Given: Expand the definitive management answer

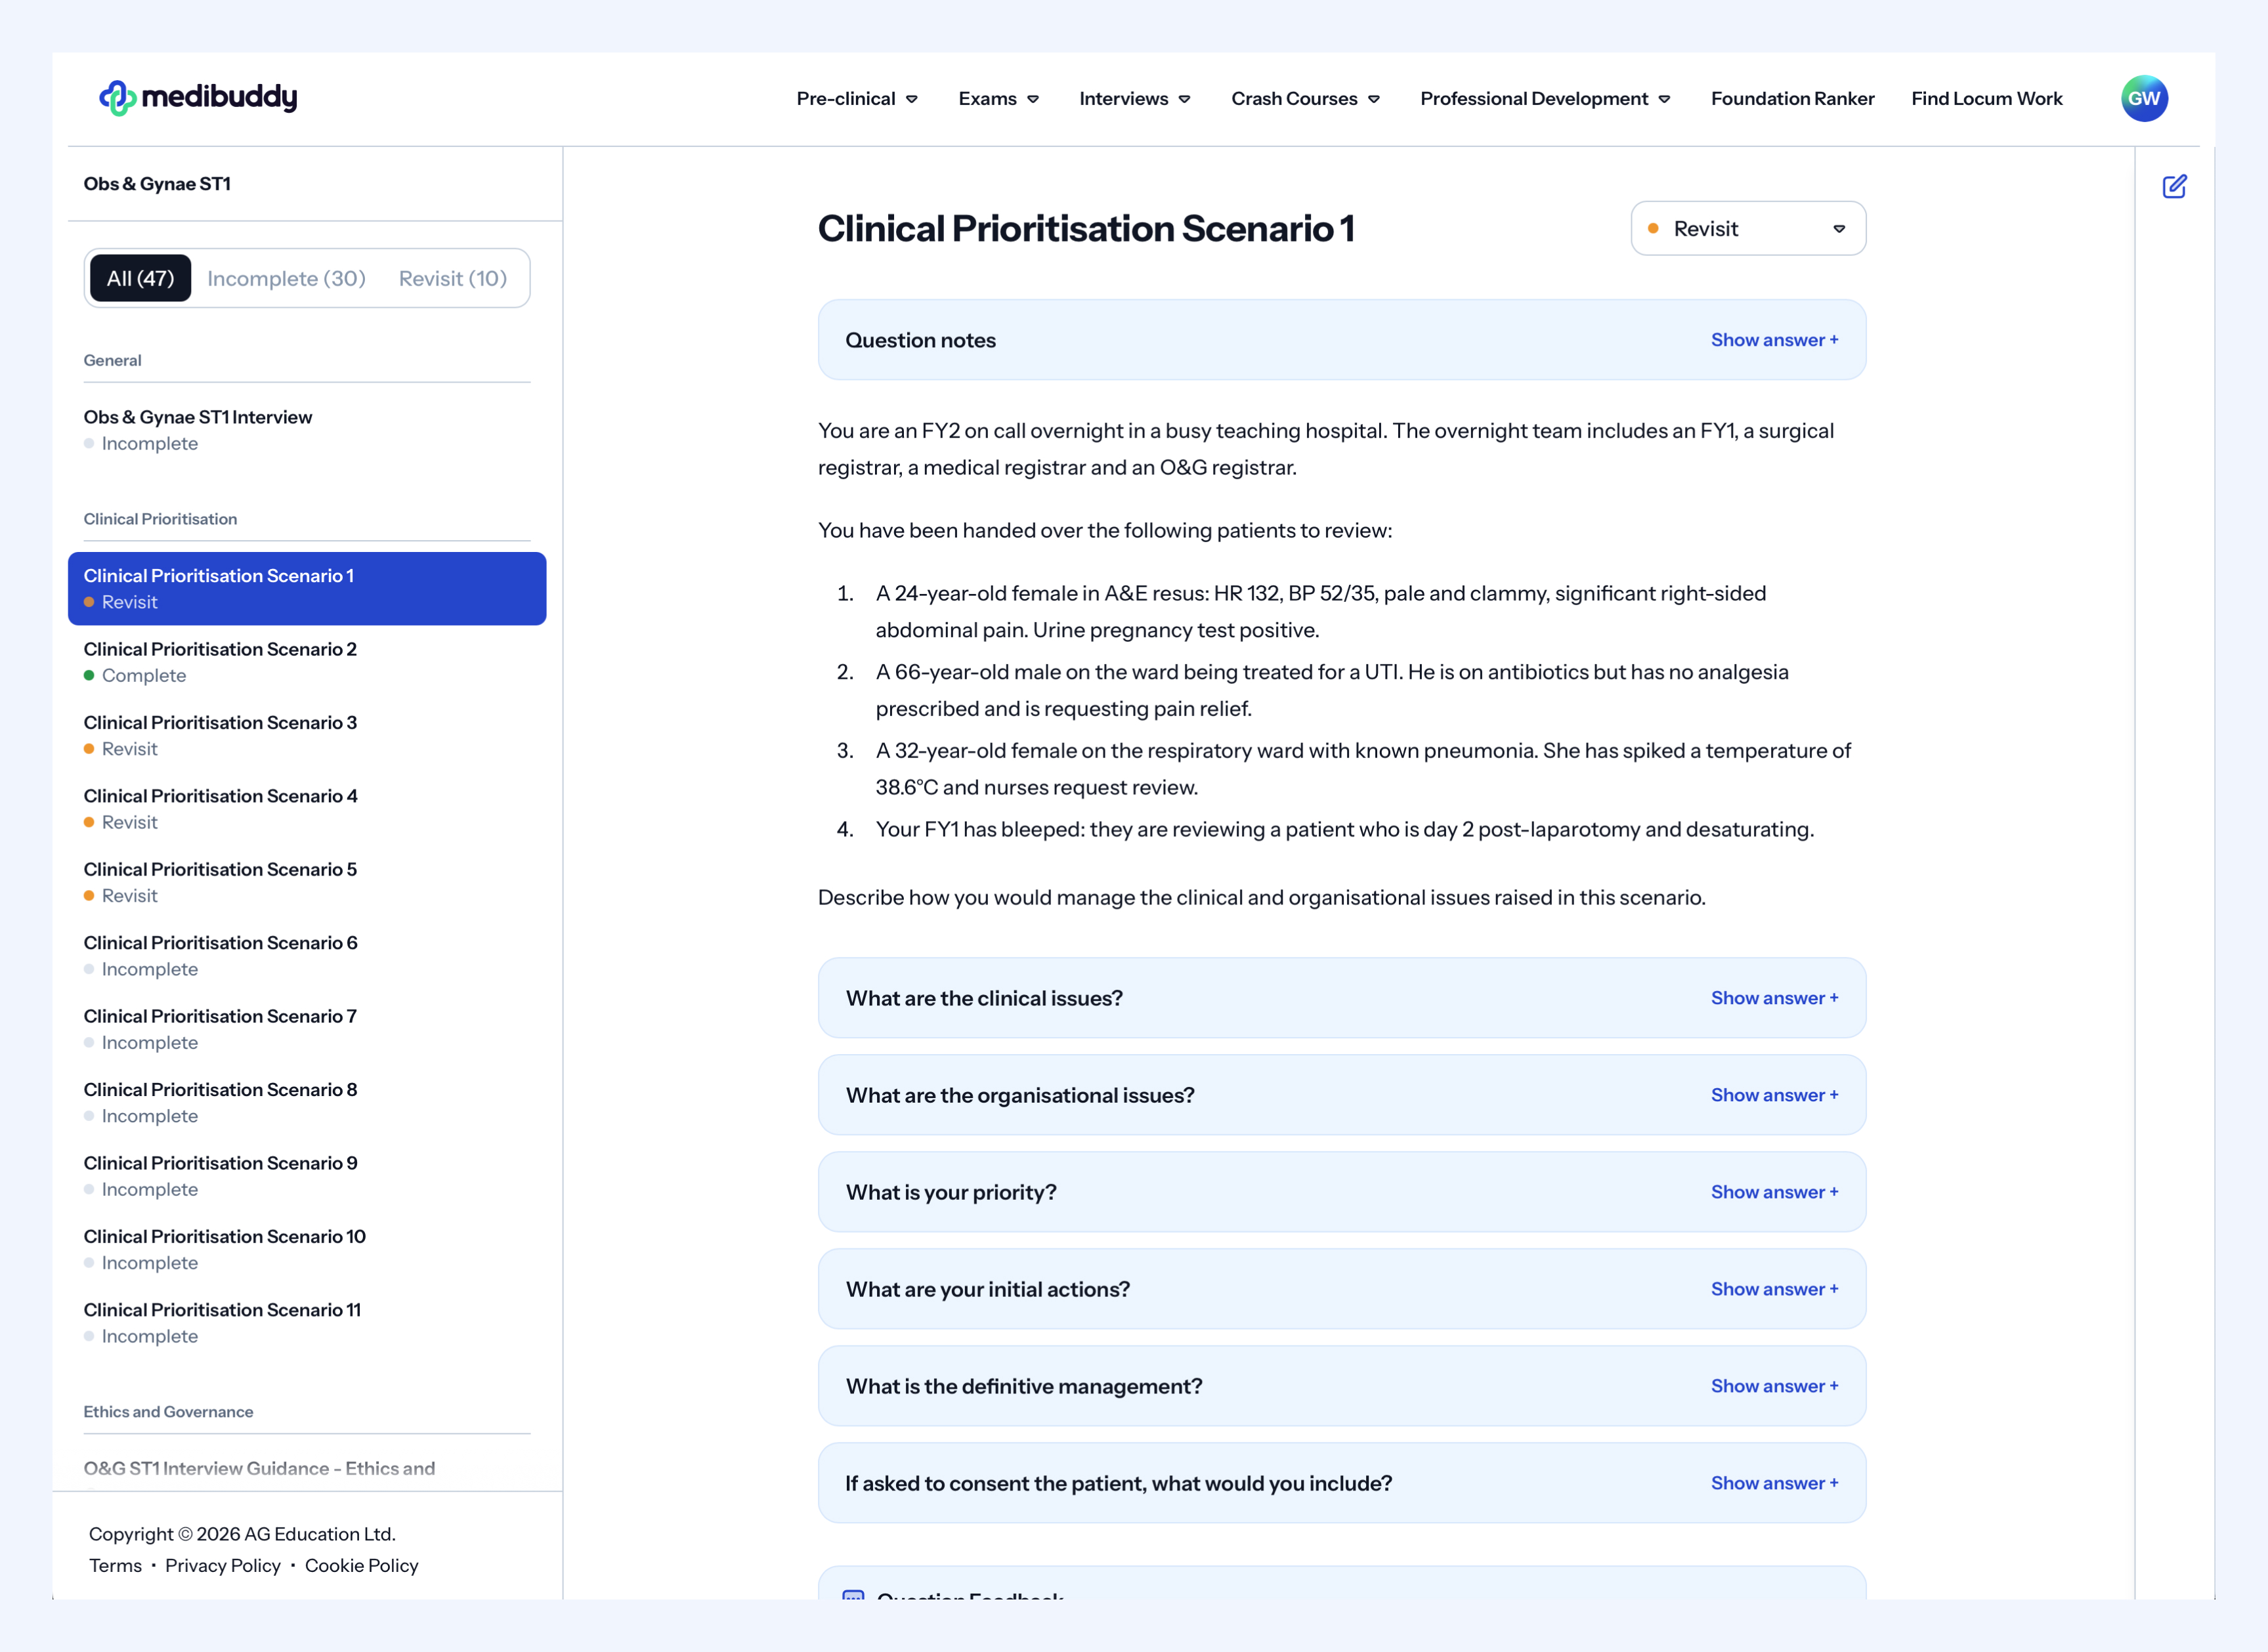Looking at the screenshot, I should pyautogui.click(x=1773, y=1386).
